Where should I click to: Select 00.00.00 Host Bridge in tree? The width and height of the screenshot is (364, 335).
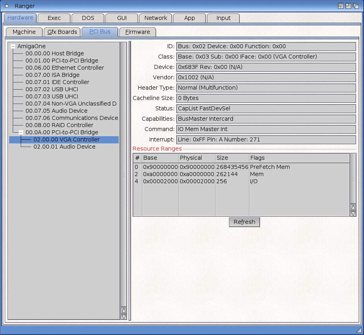55,53
